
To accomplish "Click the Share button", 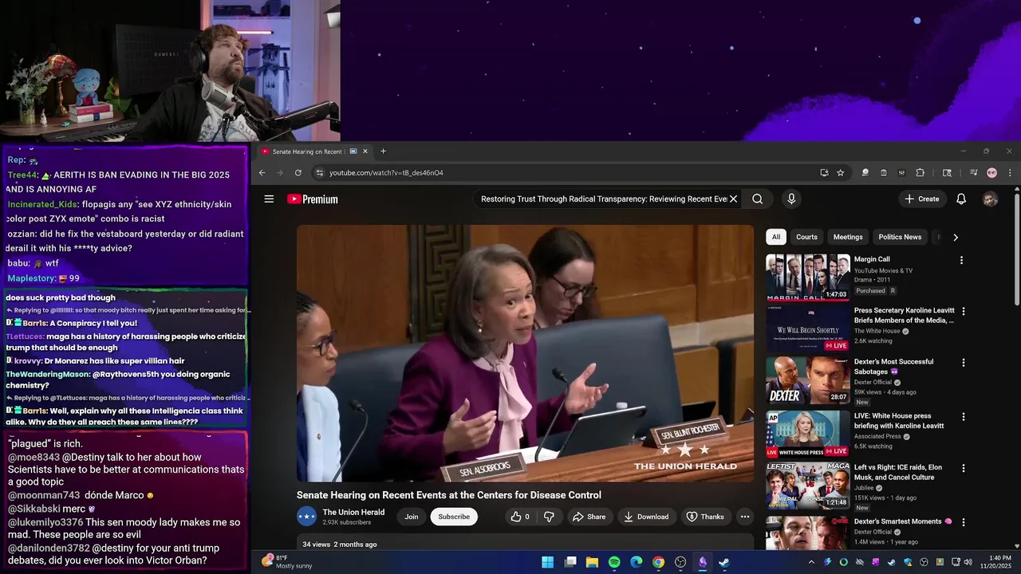I will [x=589, y=517].
